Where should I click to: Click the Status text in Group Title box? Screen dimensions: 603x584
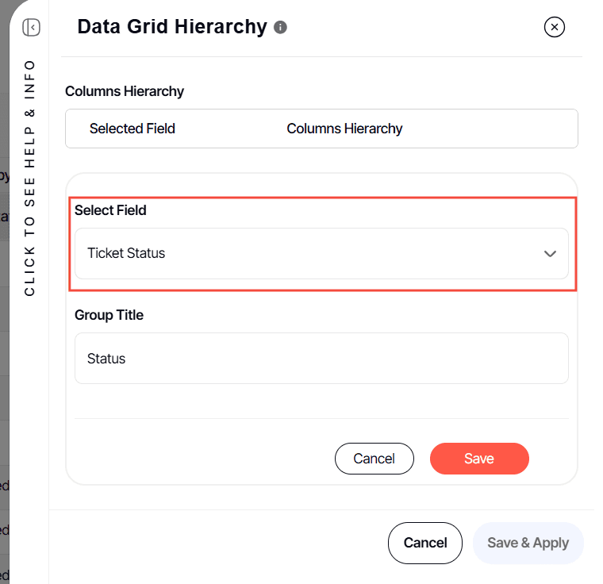point(106,359)
